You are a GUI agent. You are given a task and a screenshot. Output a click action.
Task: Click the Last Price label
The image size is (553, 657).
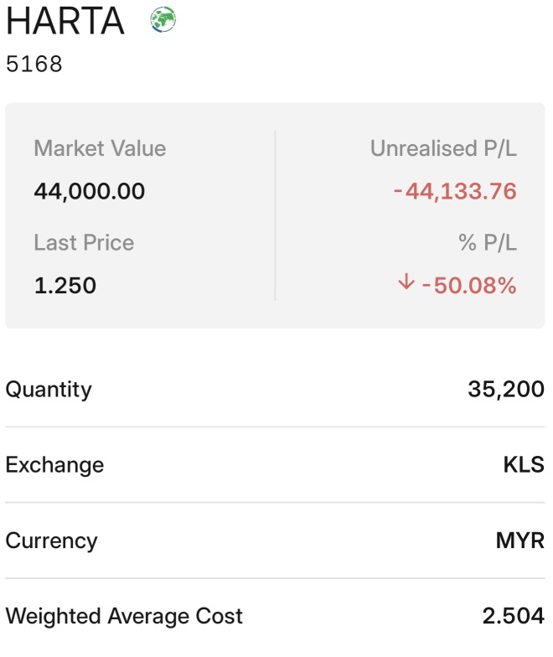click(x=84, y=243)
